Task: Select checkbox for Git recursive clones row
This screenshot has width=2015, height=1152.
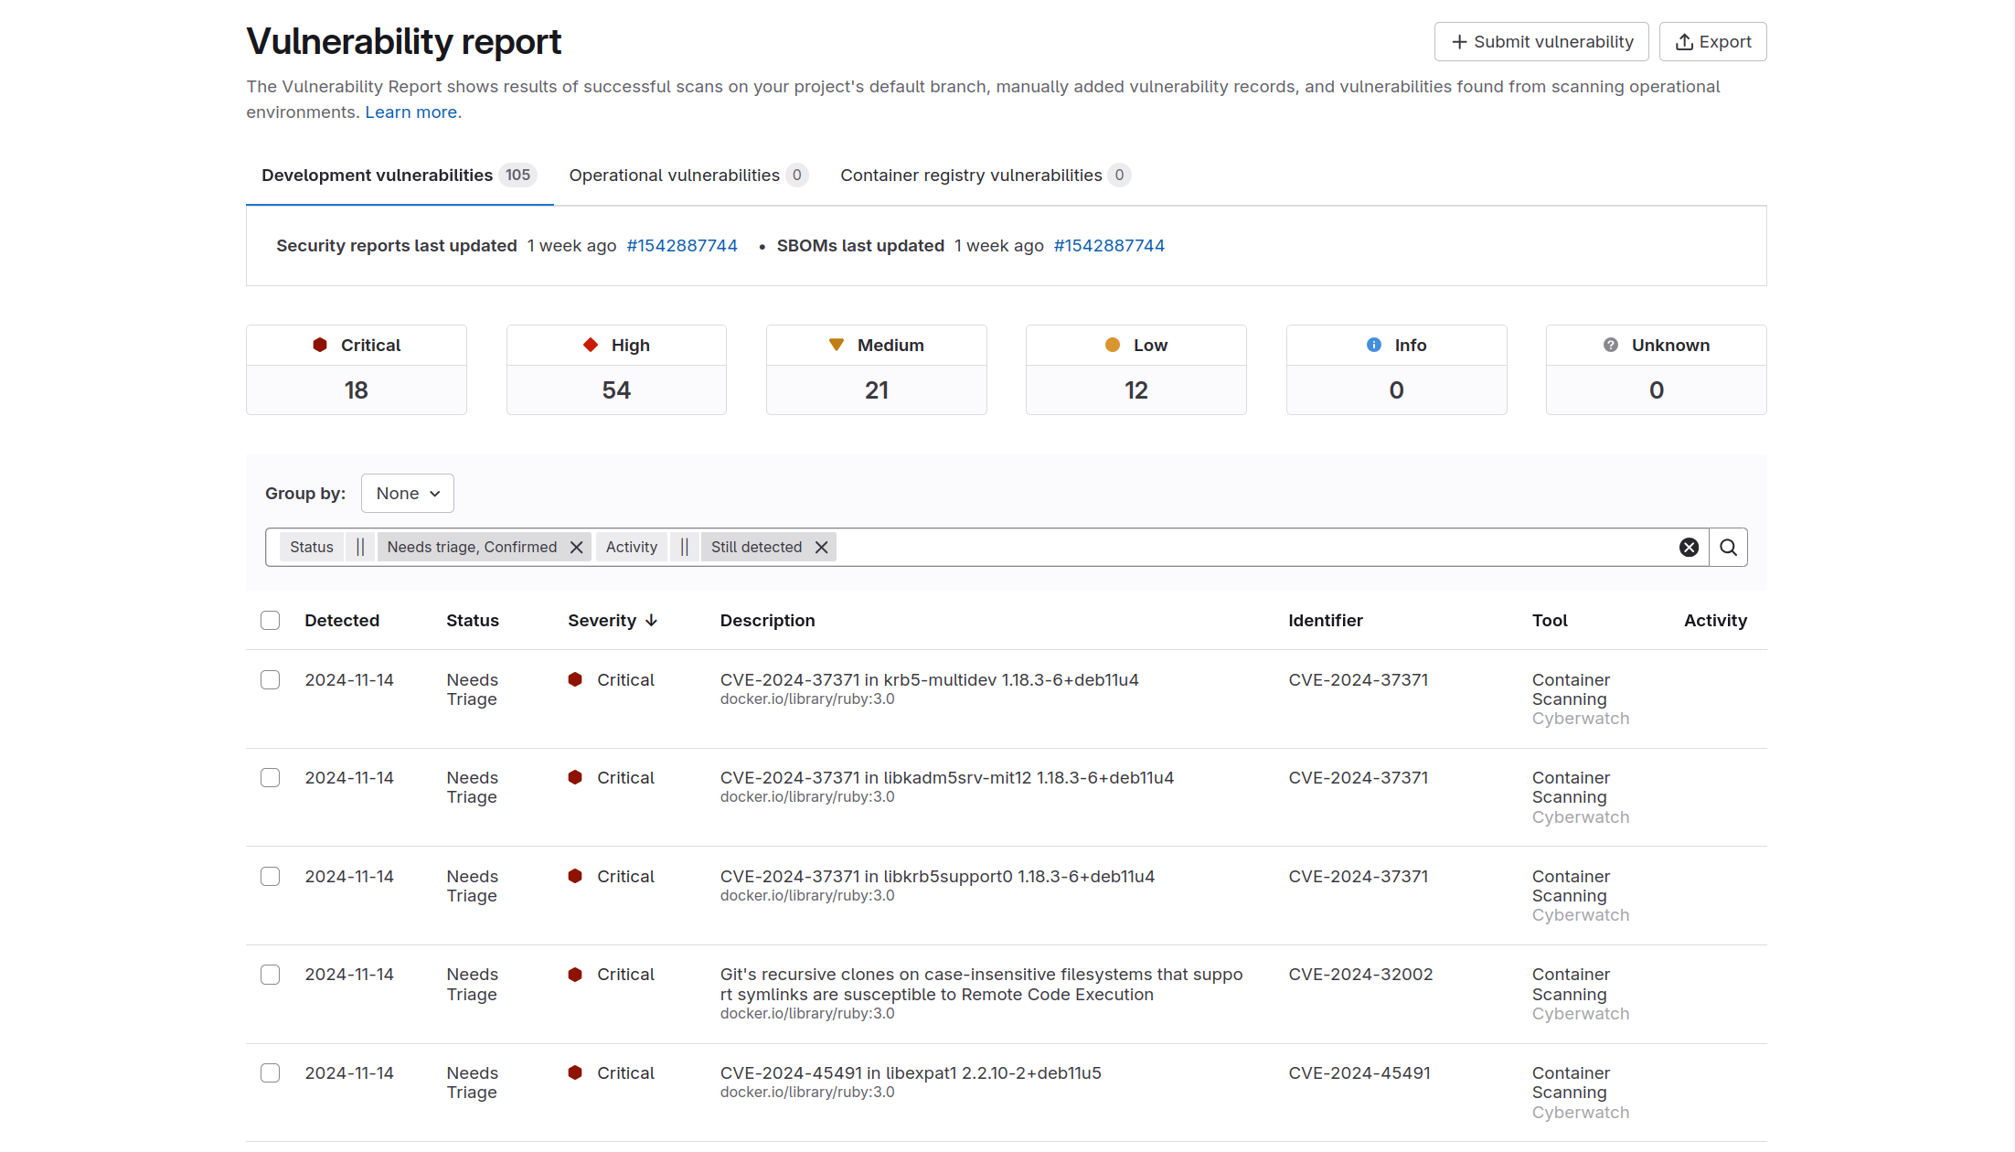Action: pyautogui.click(x=270, y=975)
